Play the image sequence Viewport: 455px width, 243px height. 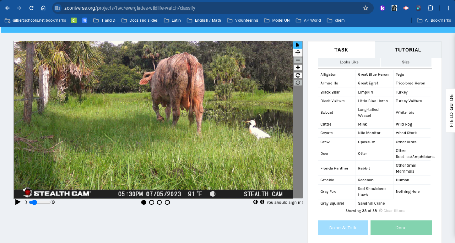[18, 202]
